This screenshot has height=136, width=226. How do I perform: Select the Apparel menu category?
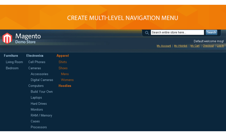63,56
